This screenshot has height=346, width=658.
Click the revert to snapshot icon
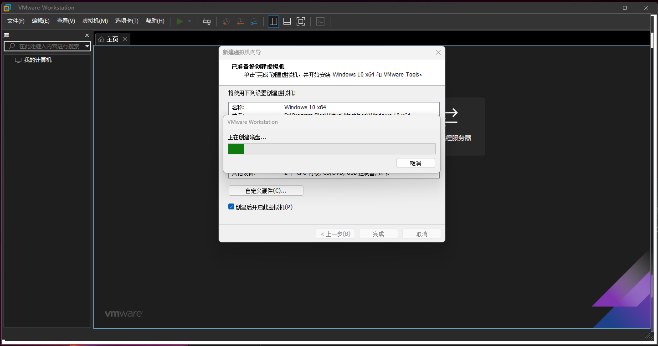240,21
